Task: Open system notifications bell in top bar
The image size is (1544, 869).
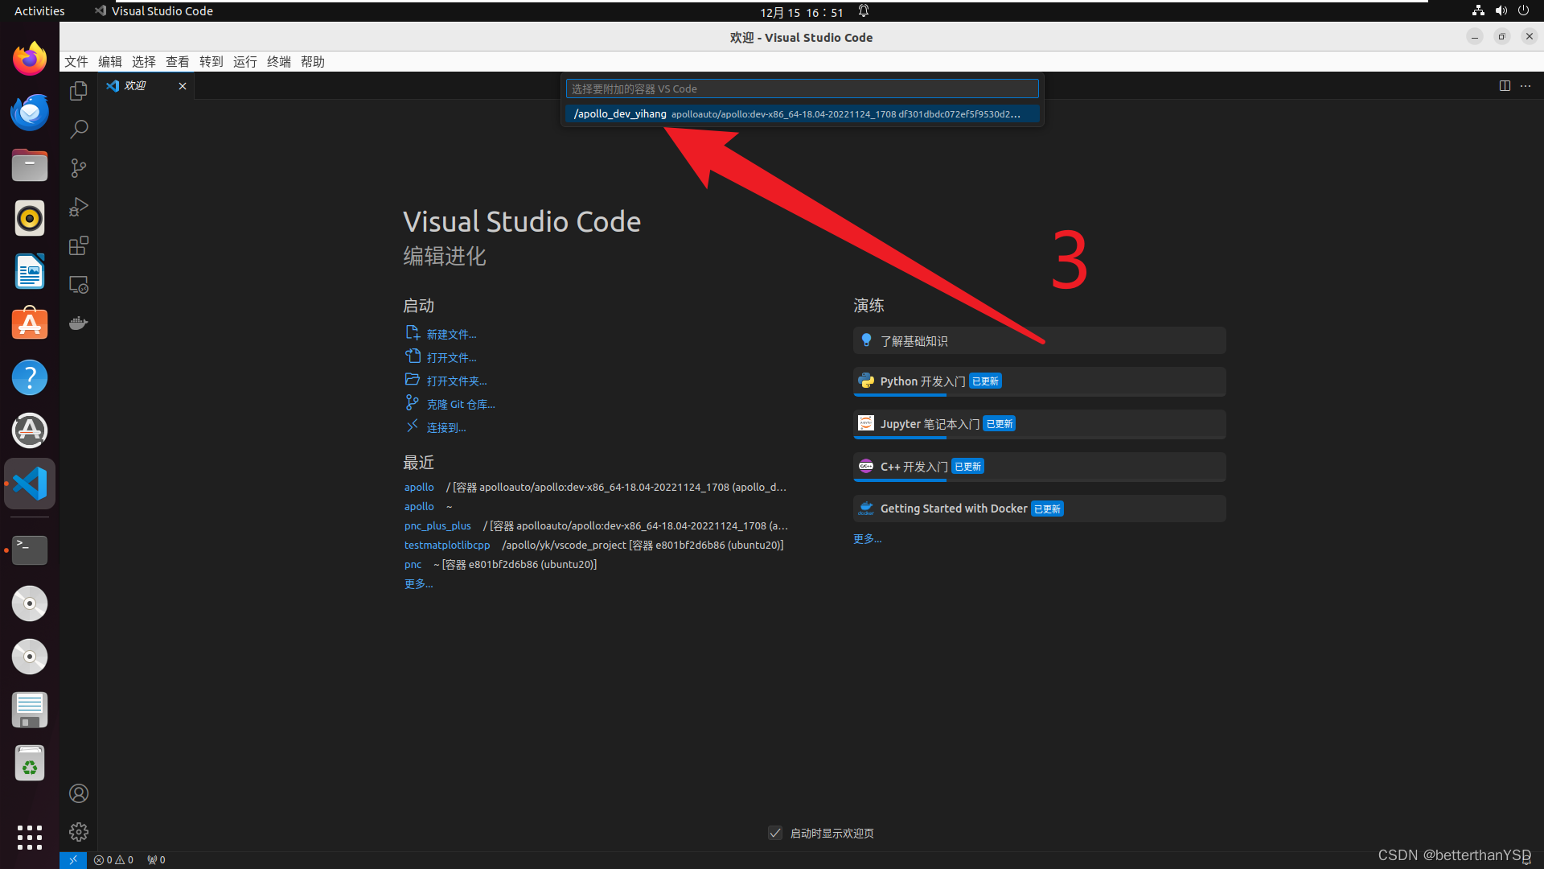Action: coord(863,11)
